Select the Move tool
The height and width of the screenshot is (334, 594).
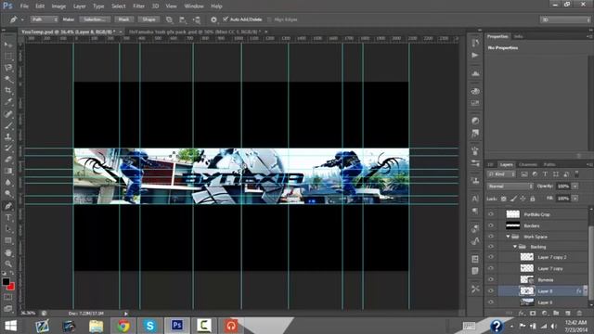click(x=8, y=45)
